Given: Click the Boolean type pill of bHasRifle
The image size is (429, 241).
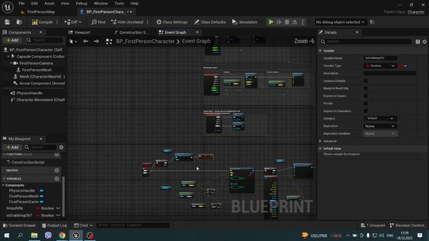Looking at the screenshot, I should [45, 208].
